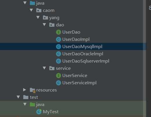
Task: Click the project panel vertical scrollbar
Action: 144,58
